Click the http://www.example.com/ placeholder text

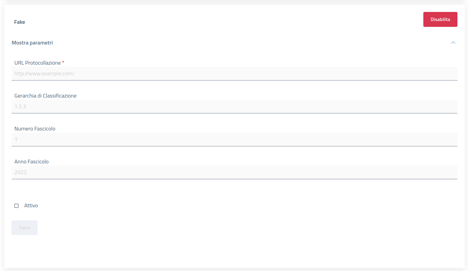[44, 73]
